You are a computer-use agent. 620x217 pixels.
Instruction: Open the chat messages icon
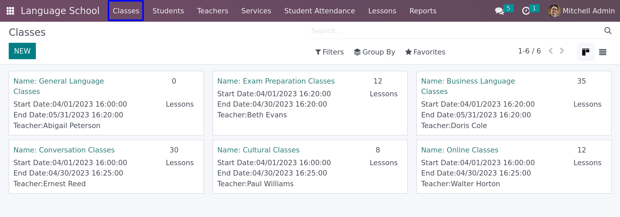tap(499, 11)
